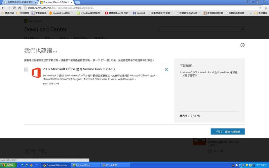This screenshot has width=269, height=168.
Task: Open the 教育部全民資安 bookmark
Action: pos(188,13)
